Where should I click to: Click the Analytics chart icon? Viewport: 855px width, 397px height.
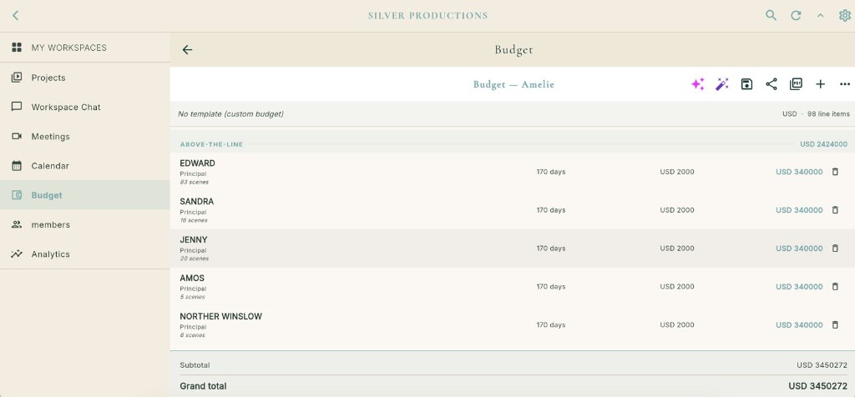(x=17, y=254)
